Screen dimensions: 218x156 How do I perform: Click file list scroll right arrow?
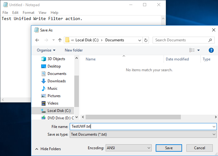(x=216, y=117)
